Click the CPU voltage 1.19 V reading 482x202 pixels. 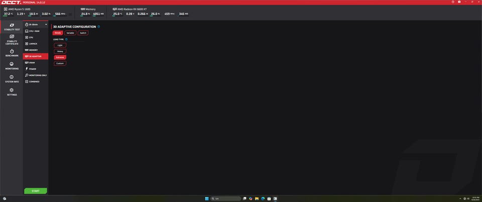21,14
